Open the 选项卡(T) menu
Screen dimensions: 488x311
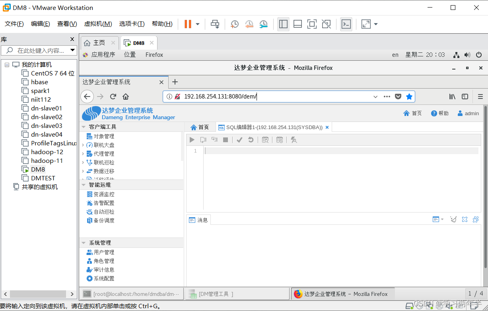(x=132, y=24)
